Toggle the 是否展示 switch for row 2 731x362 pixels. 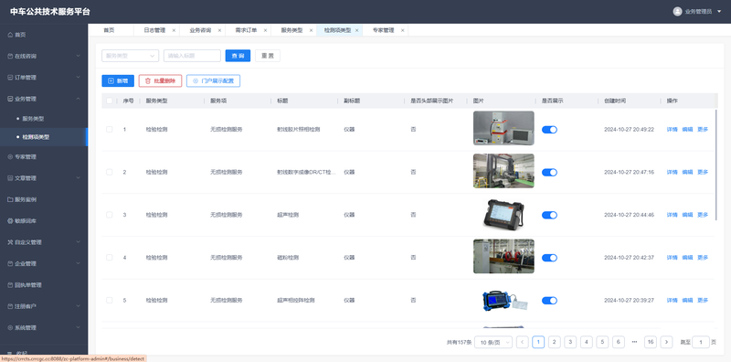click(x=549, y=172)
